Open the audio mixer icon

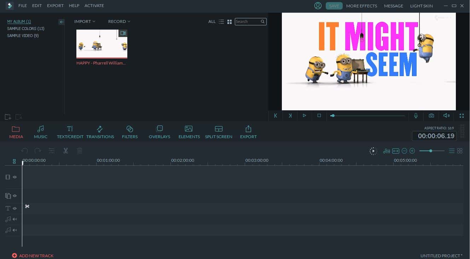(387, 151)
